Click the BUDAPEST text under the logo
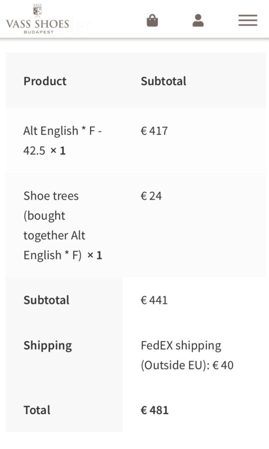The width and height of the screenshot is (269, 449). pyautogui.click(x=38, y=32)
